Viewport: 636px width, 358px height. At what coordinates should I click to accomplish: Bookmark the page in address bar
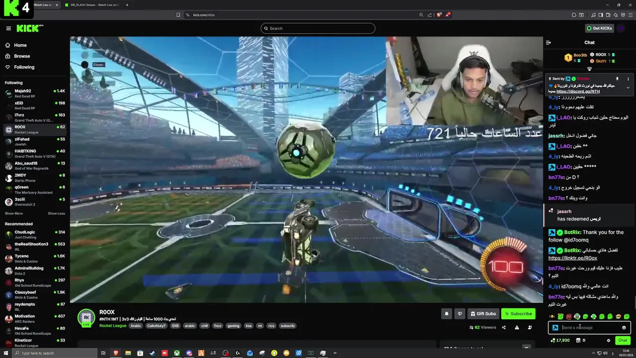click(178, 15)
